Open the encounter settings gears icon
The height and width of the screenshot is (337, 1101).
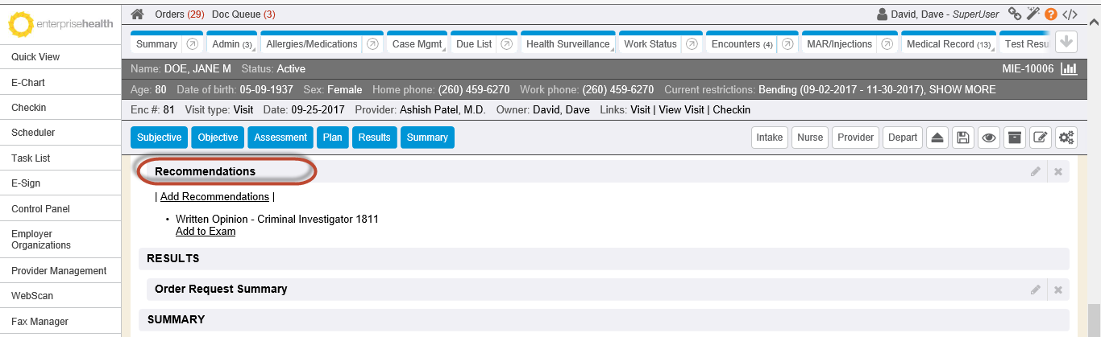[x=1066, y=138]
